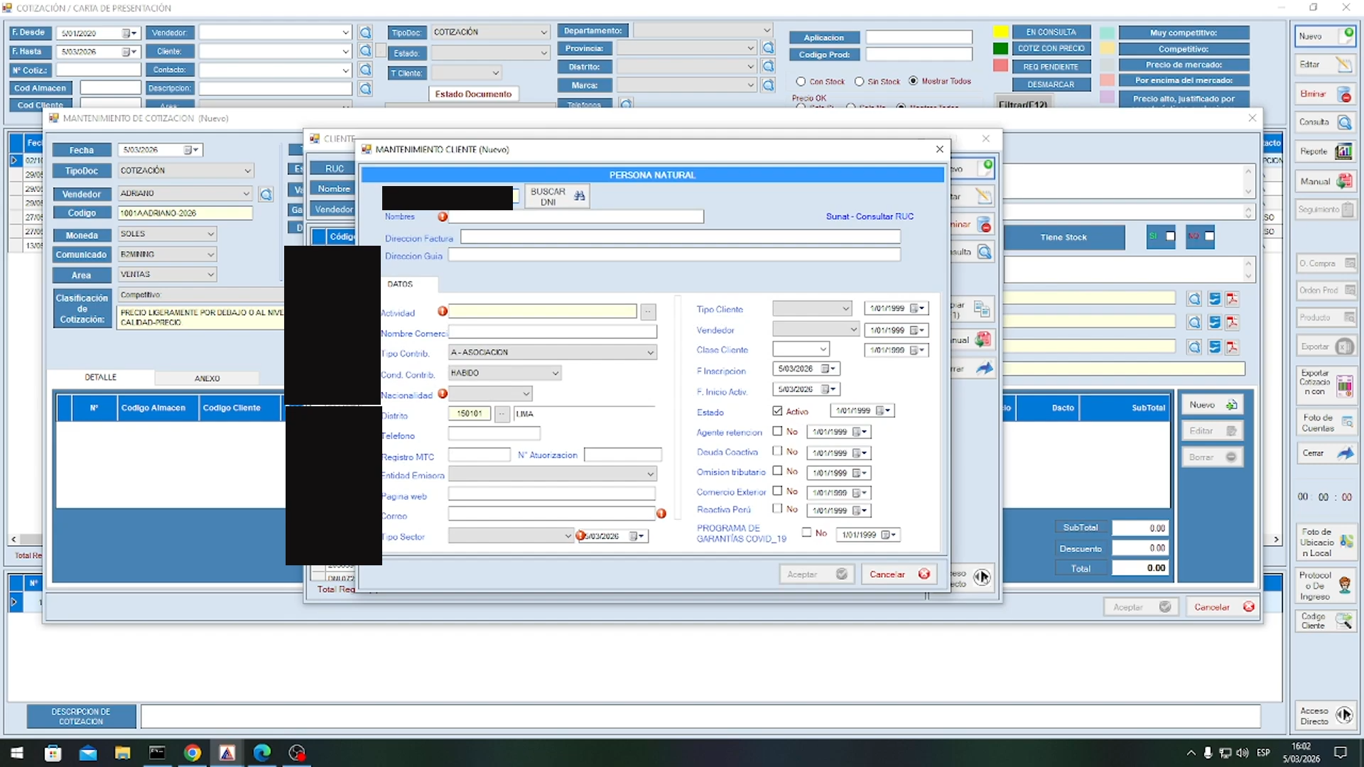Uncheck the Estado Activo checkbox

(777, 411)
